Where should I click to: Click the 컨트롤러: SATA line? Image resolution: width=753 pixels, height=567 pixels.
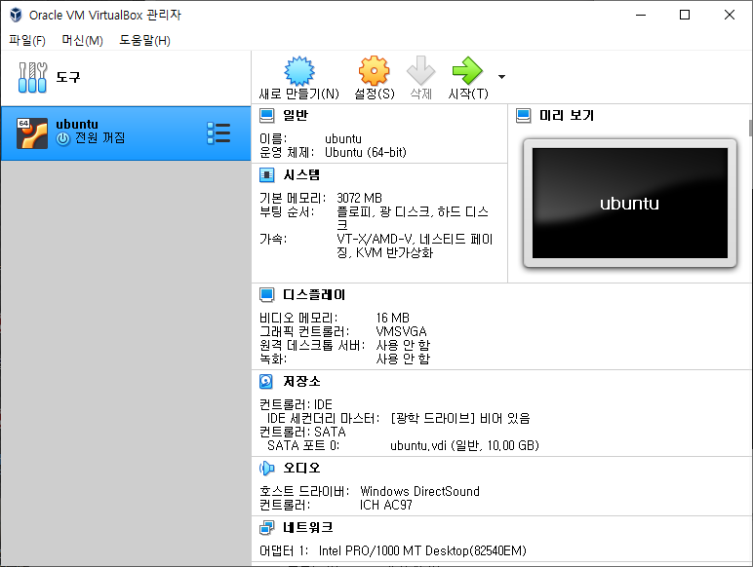[x=302, y=432]
